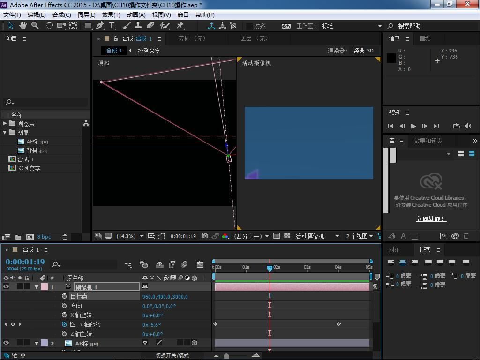Viewport: 480px width, 360px height.
Task: Open the 效果(T) menu
Action: [x=110, y=15]
